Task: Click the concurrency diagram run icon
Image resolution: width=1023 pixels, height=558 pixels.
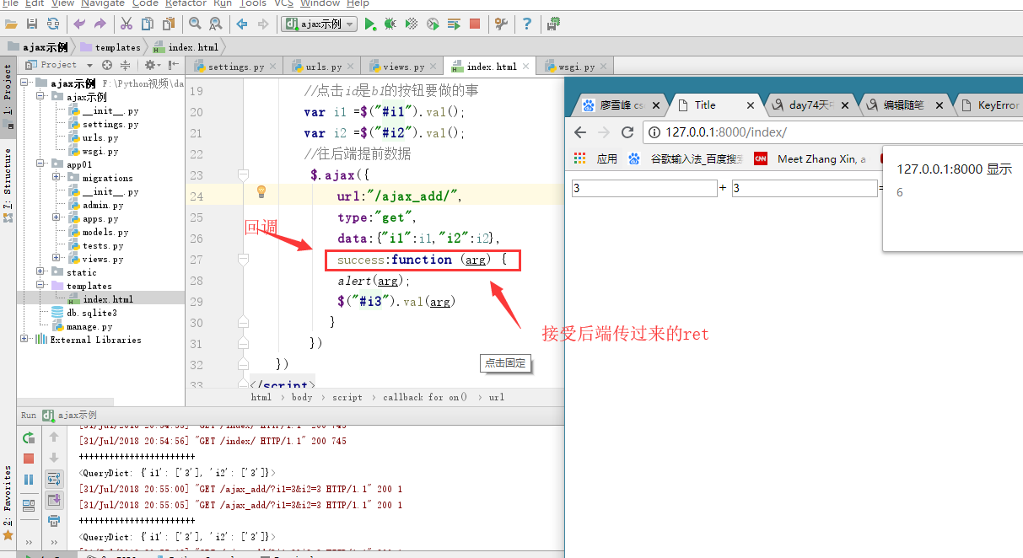Action: coord(454,24)
